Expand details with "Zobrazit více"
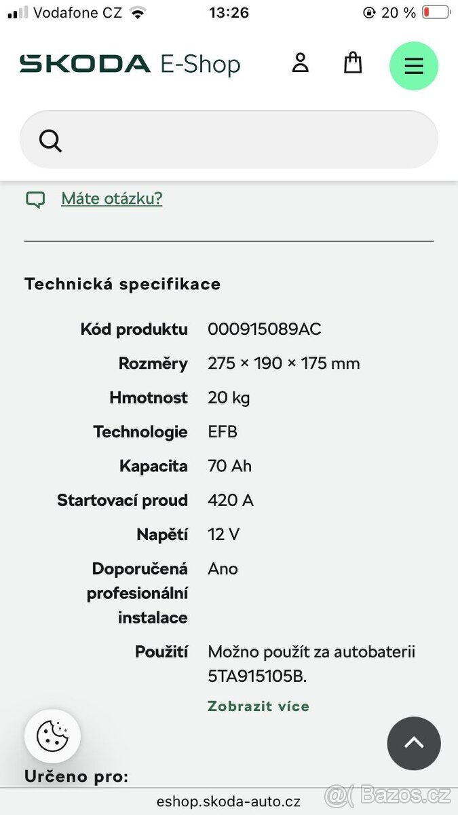 pos(259,706)
